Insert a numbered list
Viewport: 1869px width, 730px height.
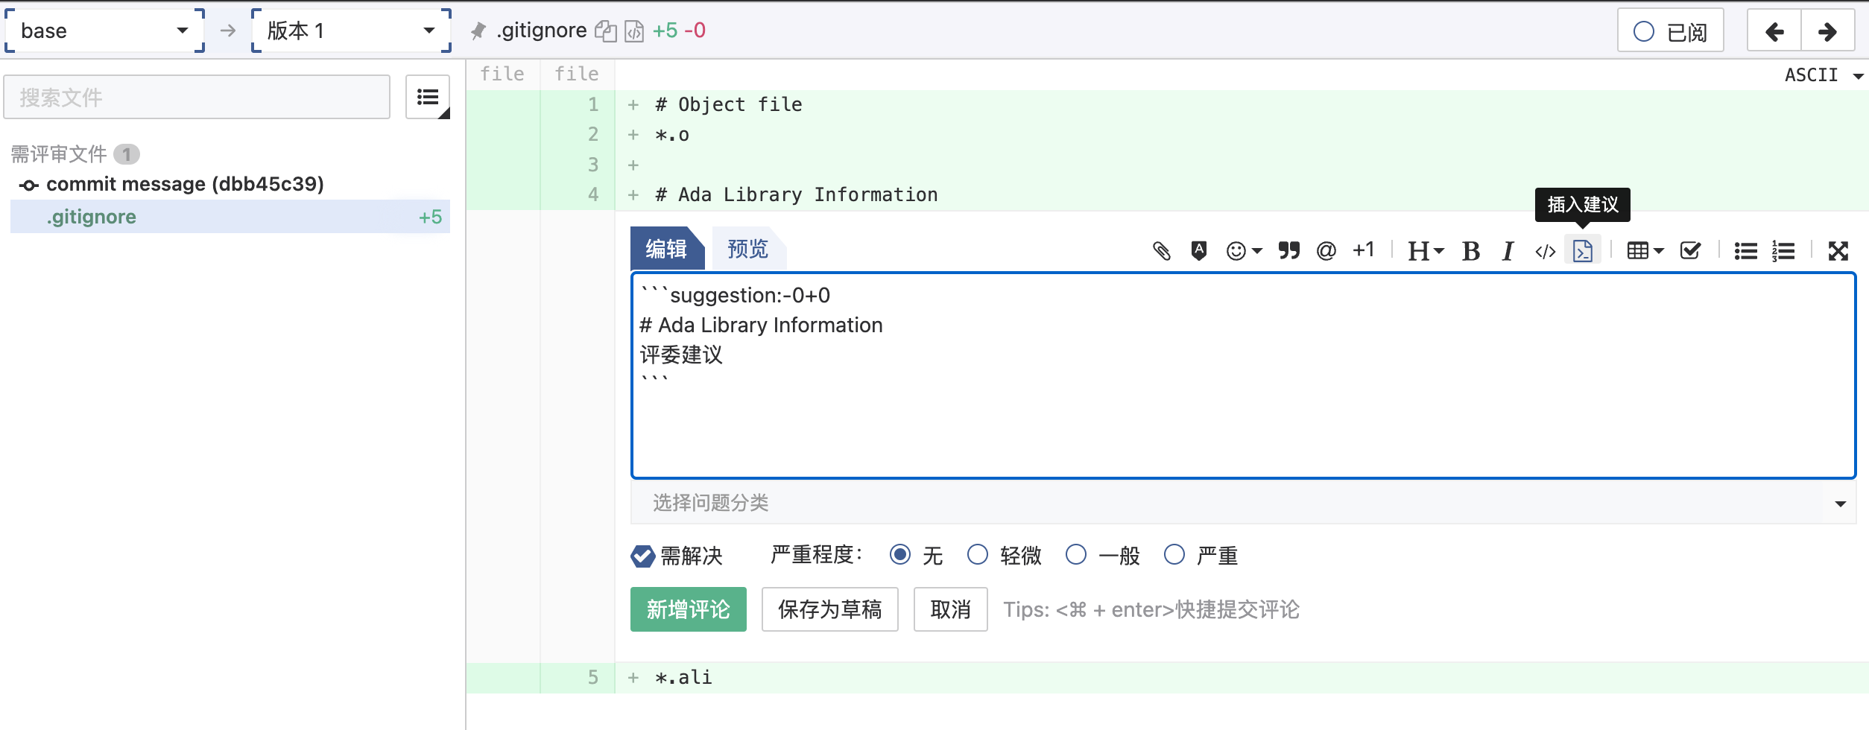click(1783, 251)
